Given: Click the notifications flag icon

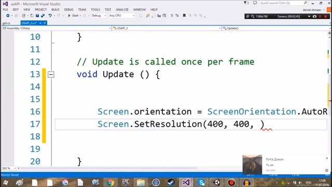Looking at the screenshot, I should (246, 3).
